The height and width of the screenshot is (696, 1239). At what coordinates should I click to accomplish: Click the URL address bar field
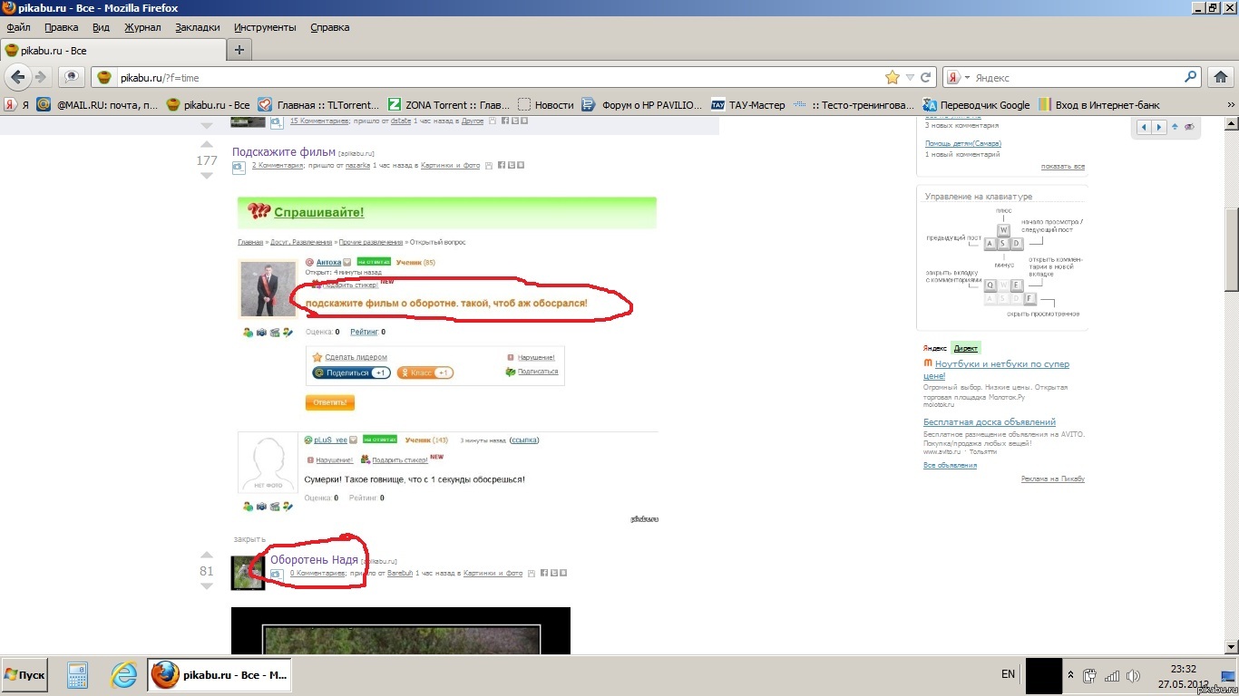[499, 78]
